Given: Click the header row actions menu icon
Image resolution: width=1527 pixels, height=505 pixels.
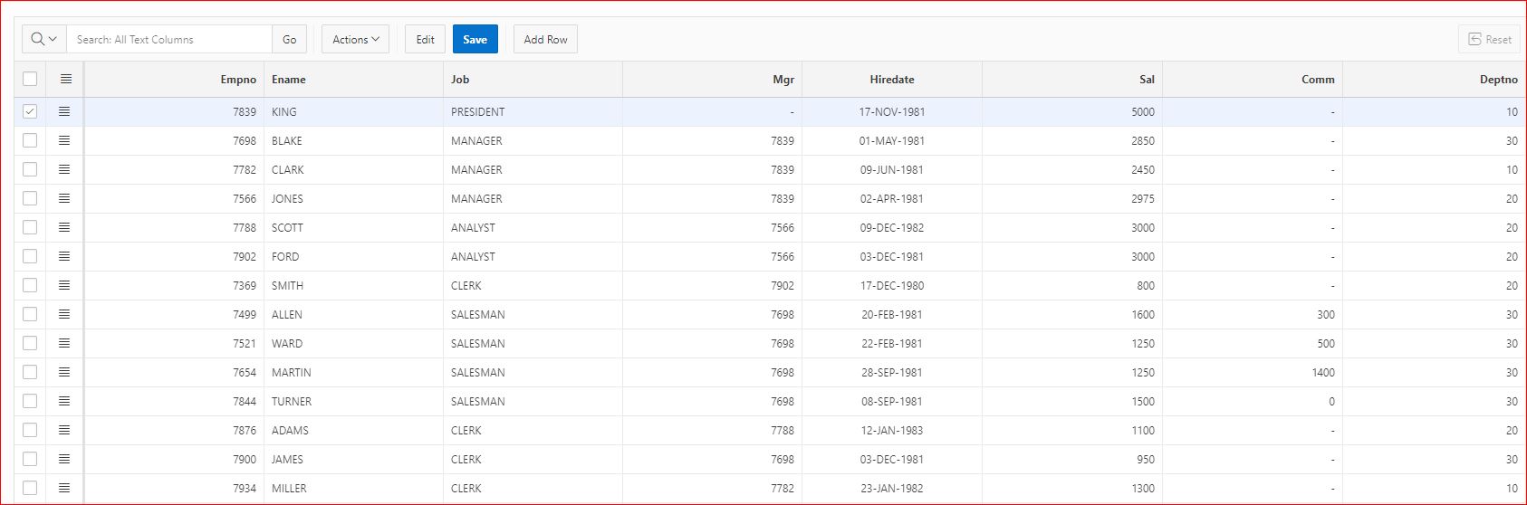Looking at the screenshot, I should 65,79.
